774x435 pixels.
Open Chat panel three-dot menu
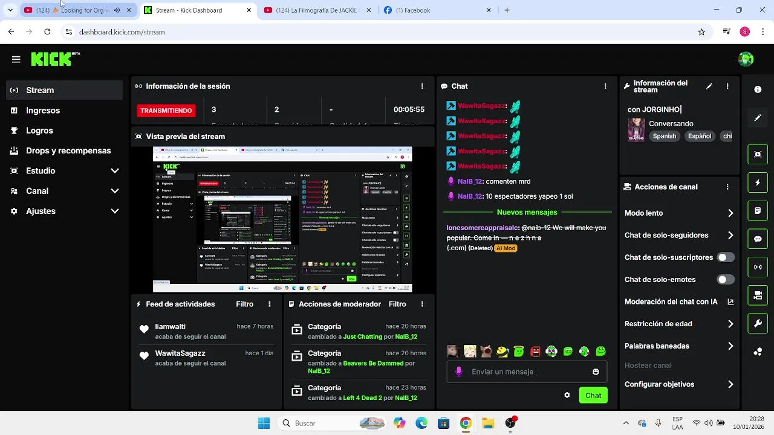605,86
